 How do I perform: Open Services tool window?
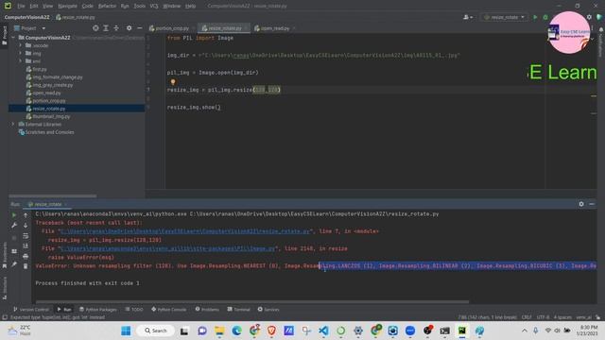(268, 309)
